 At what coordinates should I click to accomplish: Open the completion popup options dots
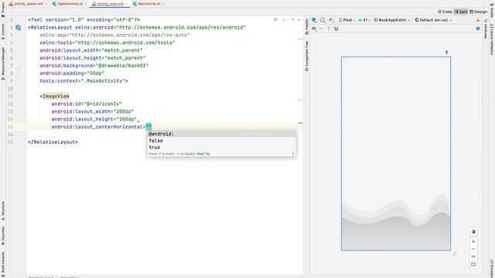point(293,154)
